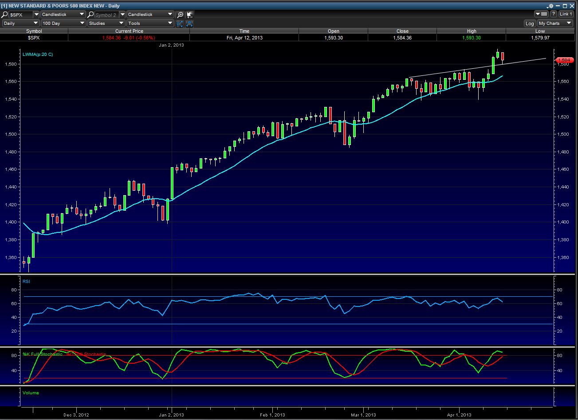Viewport: 578px width, 420px height.
Task: Click the horizontal scale adjust icon
Action: (x=190, y=24)
